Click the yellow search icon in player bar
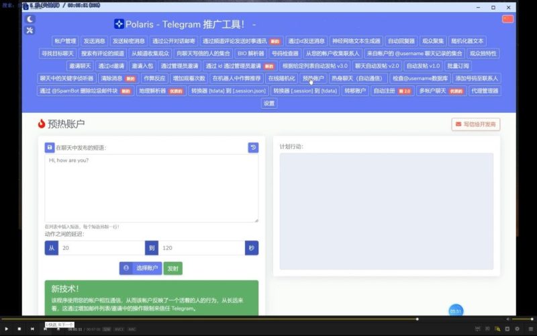The width and height of the screenshot is (537, 336). click(x=497, y=329)
